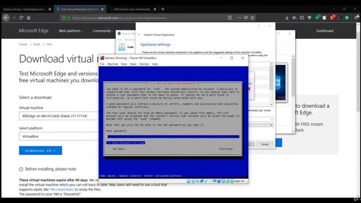The height and width of the screenshot is (203, 361).
Task: Save page to Pocket icon
Action: tap(246, 17)
